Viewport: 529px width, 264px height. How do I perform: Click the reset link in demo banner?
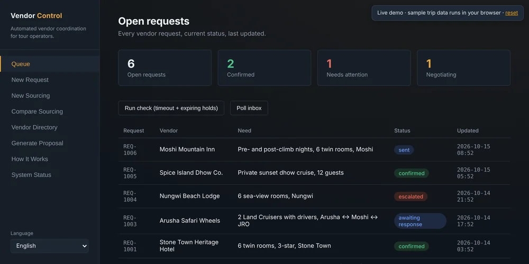pos(512,13)
